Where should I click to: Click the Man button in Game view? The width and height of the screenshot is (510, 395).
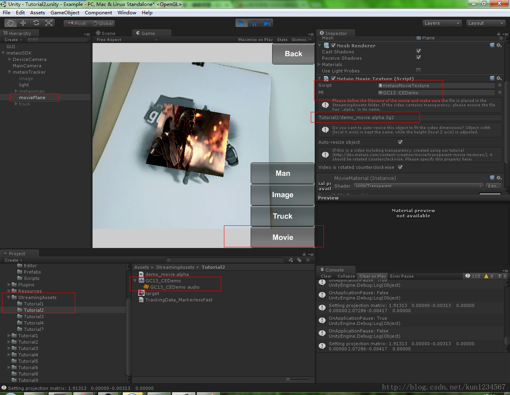tap(282, 173)
